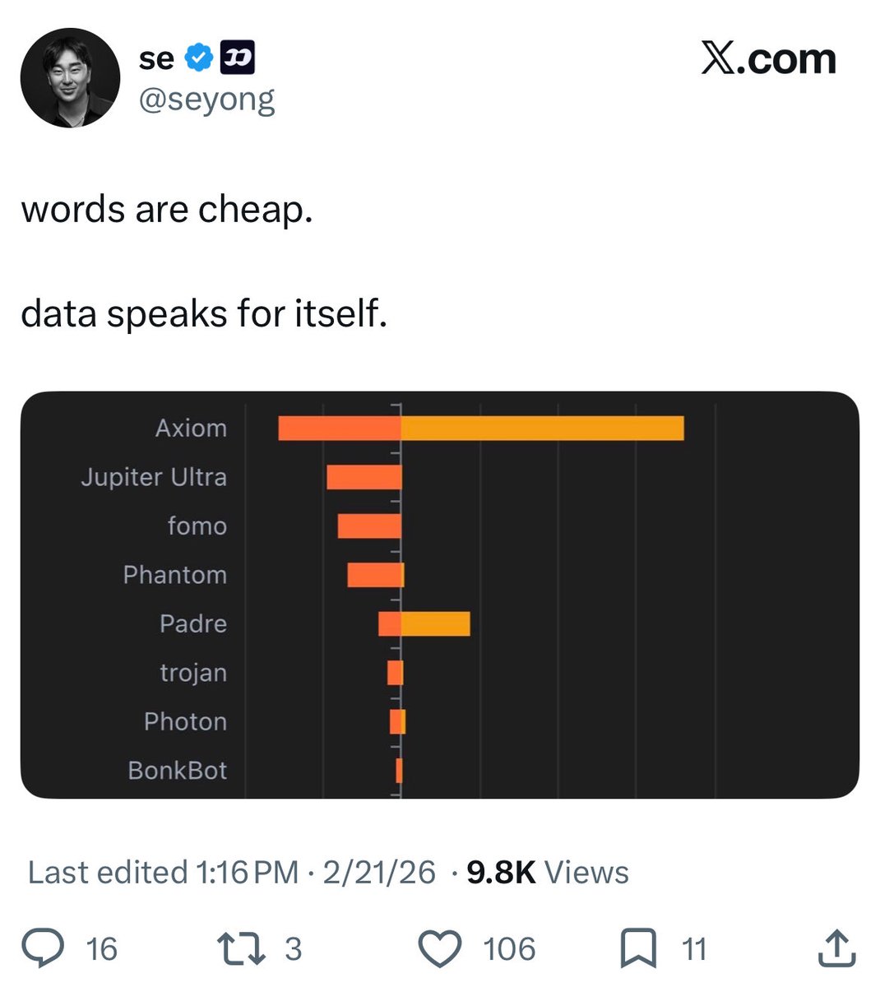Open the profile photo of seyong

70,78
